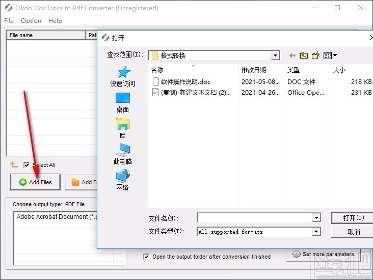This screenshot has height=280, width=373.
Task: Click the 打开(O) open button
Action: coord(353,218)
